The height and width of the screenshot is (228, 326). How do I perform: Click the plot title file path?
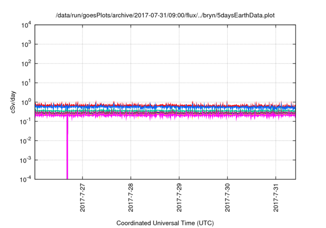click(165, 15)
